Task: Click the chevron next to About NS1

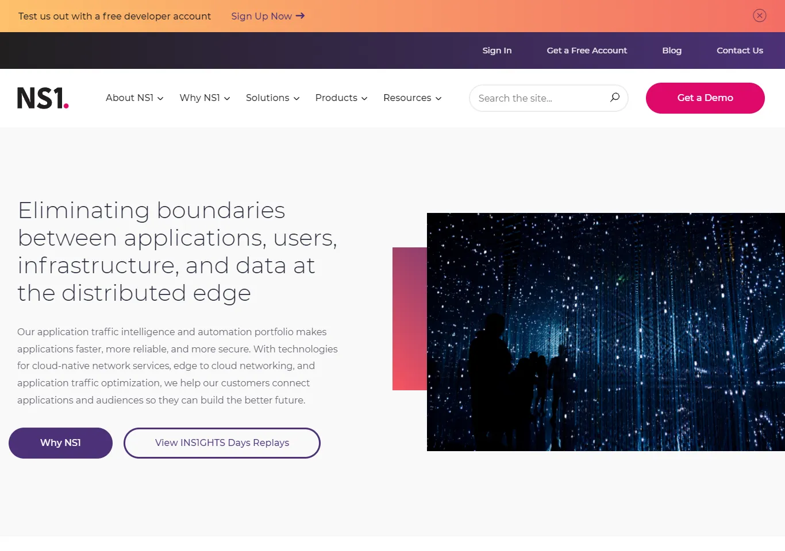Action: point(160,98)
